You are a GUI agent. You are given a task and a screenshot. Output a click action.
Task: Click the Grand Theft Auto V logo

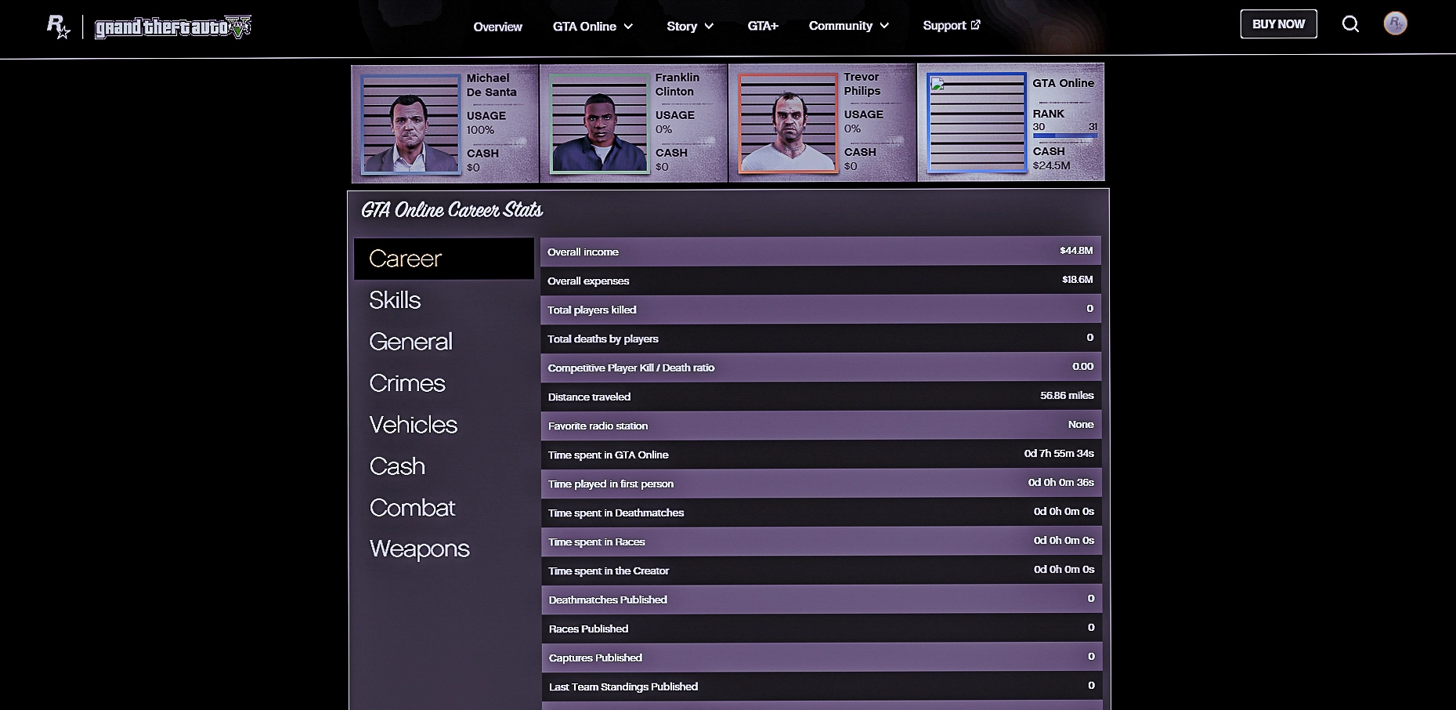tap(172, 27)
